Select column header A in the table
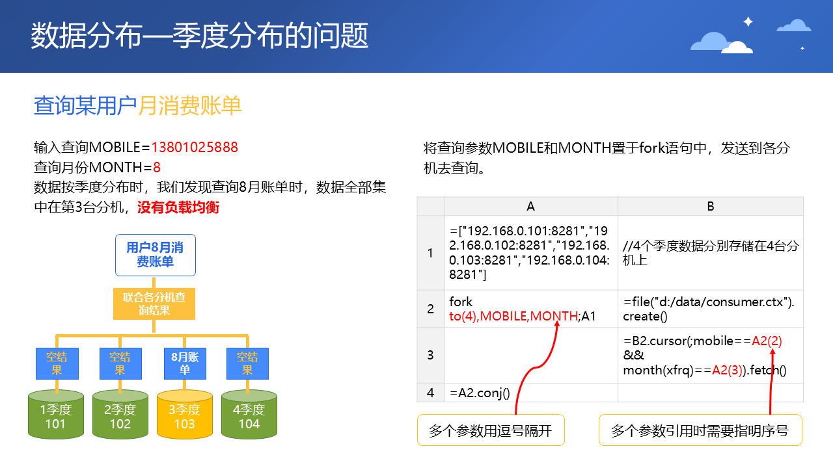 coord(531,206)
